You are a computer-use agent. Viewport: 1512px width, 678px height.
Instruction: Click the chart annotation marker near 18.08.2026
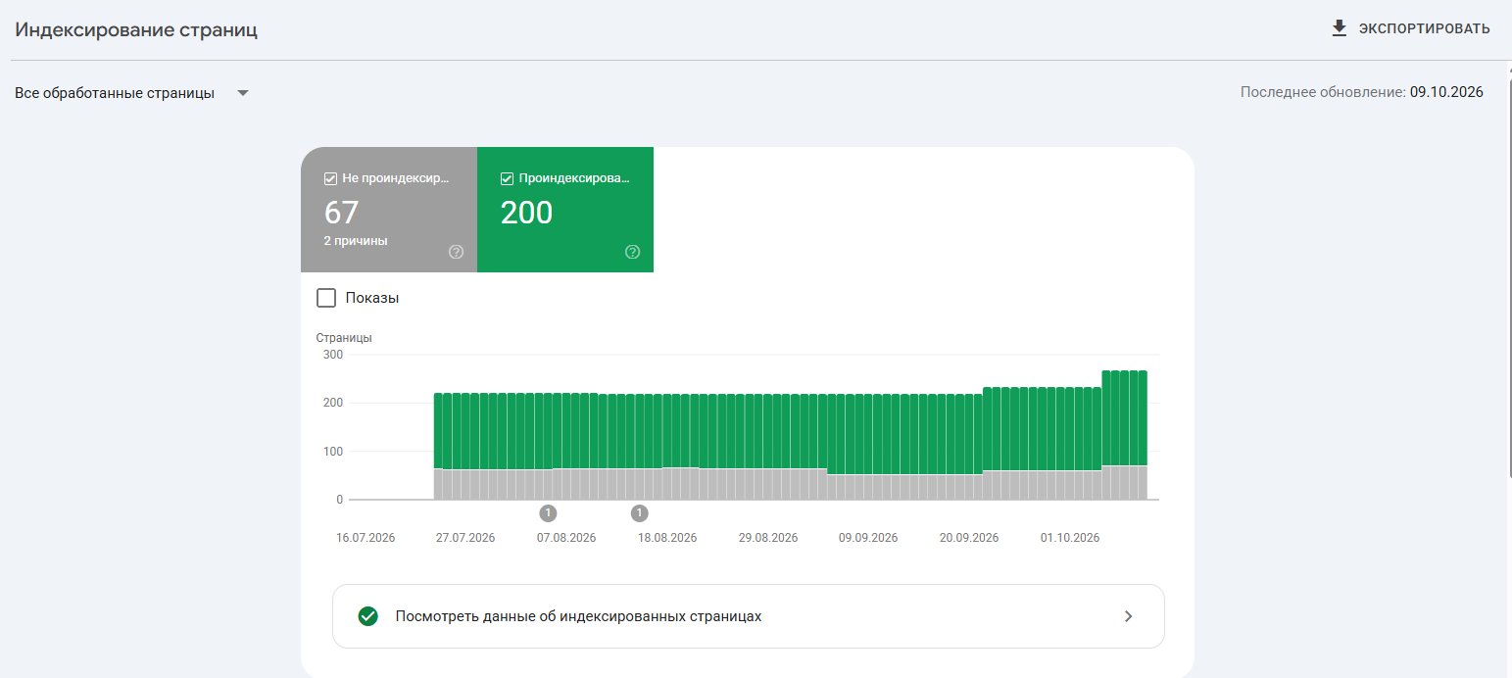(640, 512)
